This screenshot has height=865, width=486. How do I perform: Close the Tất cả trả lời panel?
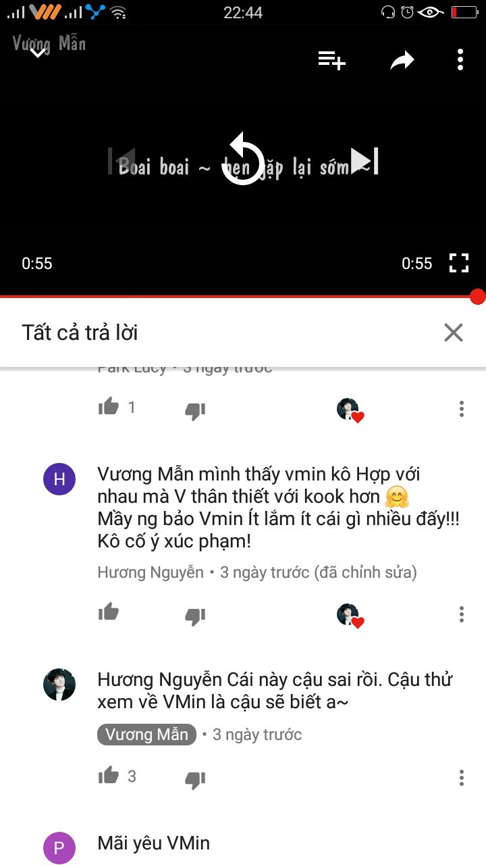(x=454, y=332)
